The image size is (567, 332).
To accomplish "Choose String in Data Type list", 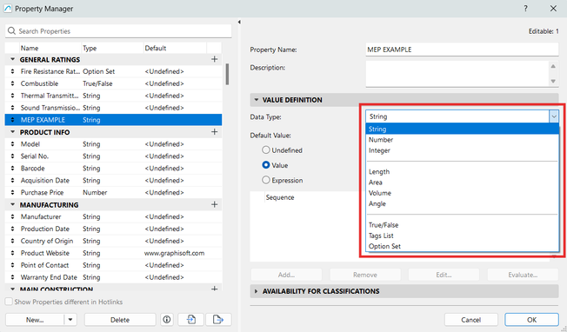I will pos(462,129).
